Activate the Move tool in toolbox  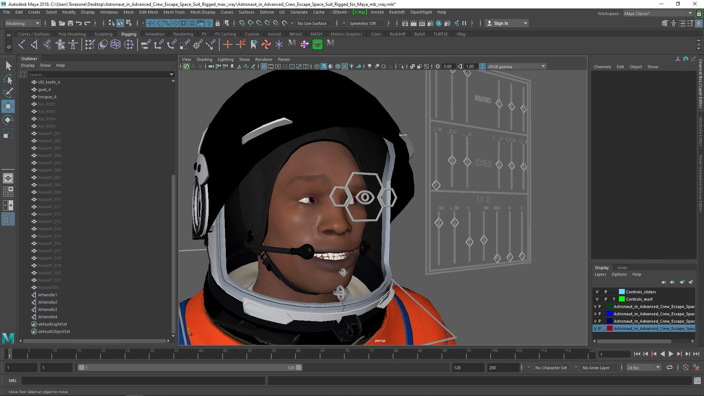8,106
